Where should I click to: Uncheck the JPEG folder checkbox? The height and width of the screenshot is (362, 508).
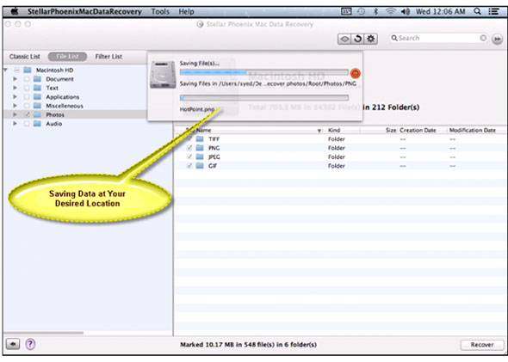click(189, 156)
